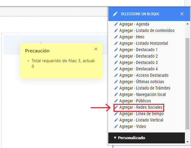Add the Navegación local block
The image size is (191, 148).
[x=142, y=95]
